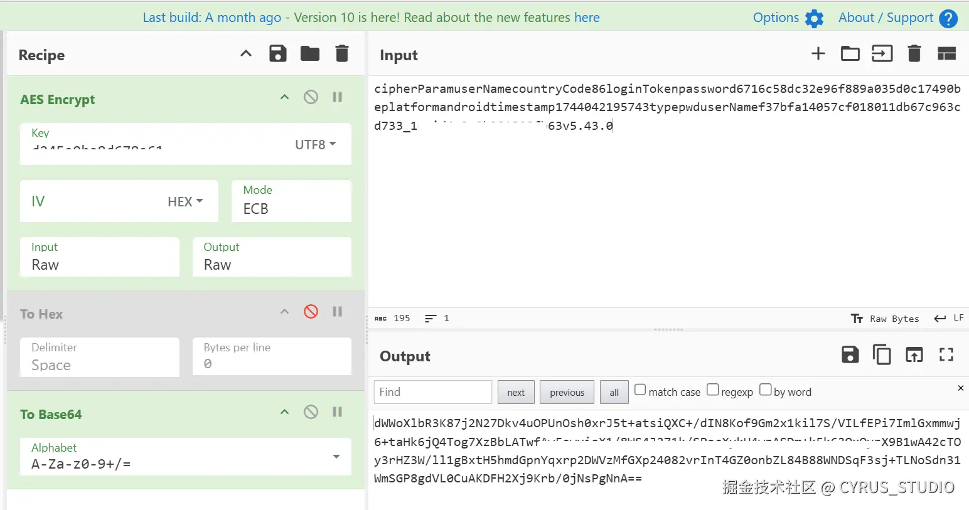Screen dimensions: 969x510
Task: Change the Mode ECB selector
Action: [x=291, y=201]
